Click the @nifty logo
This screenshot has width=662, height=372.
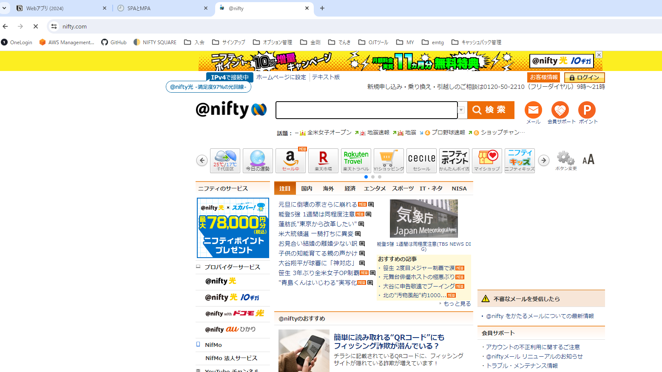coord(231,110)
